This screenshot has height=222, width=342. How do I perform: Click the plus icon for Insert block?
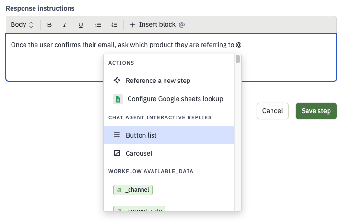(x=132, y=25)
